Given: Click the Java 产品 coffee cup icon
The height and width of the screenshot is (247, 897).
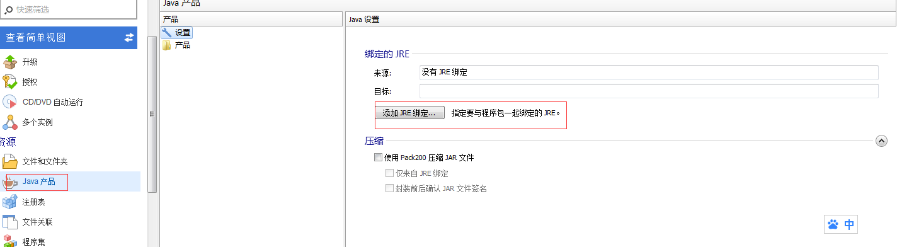Looking at the screenshot, I should [10, 182].
